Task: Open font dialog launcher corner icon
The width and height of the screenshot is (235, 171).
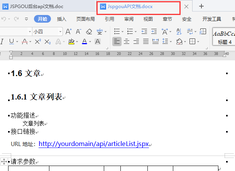Action: [107, 48]
